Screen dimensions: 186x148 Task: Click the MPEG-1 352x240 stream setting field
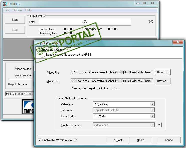20,94
